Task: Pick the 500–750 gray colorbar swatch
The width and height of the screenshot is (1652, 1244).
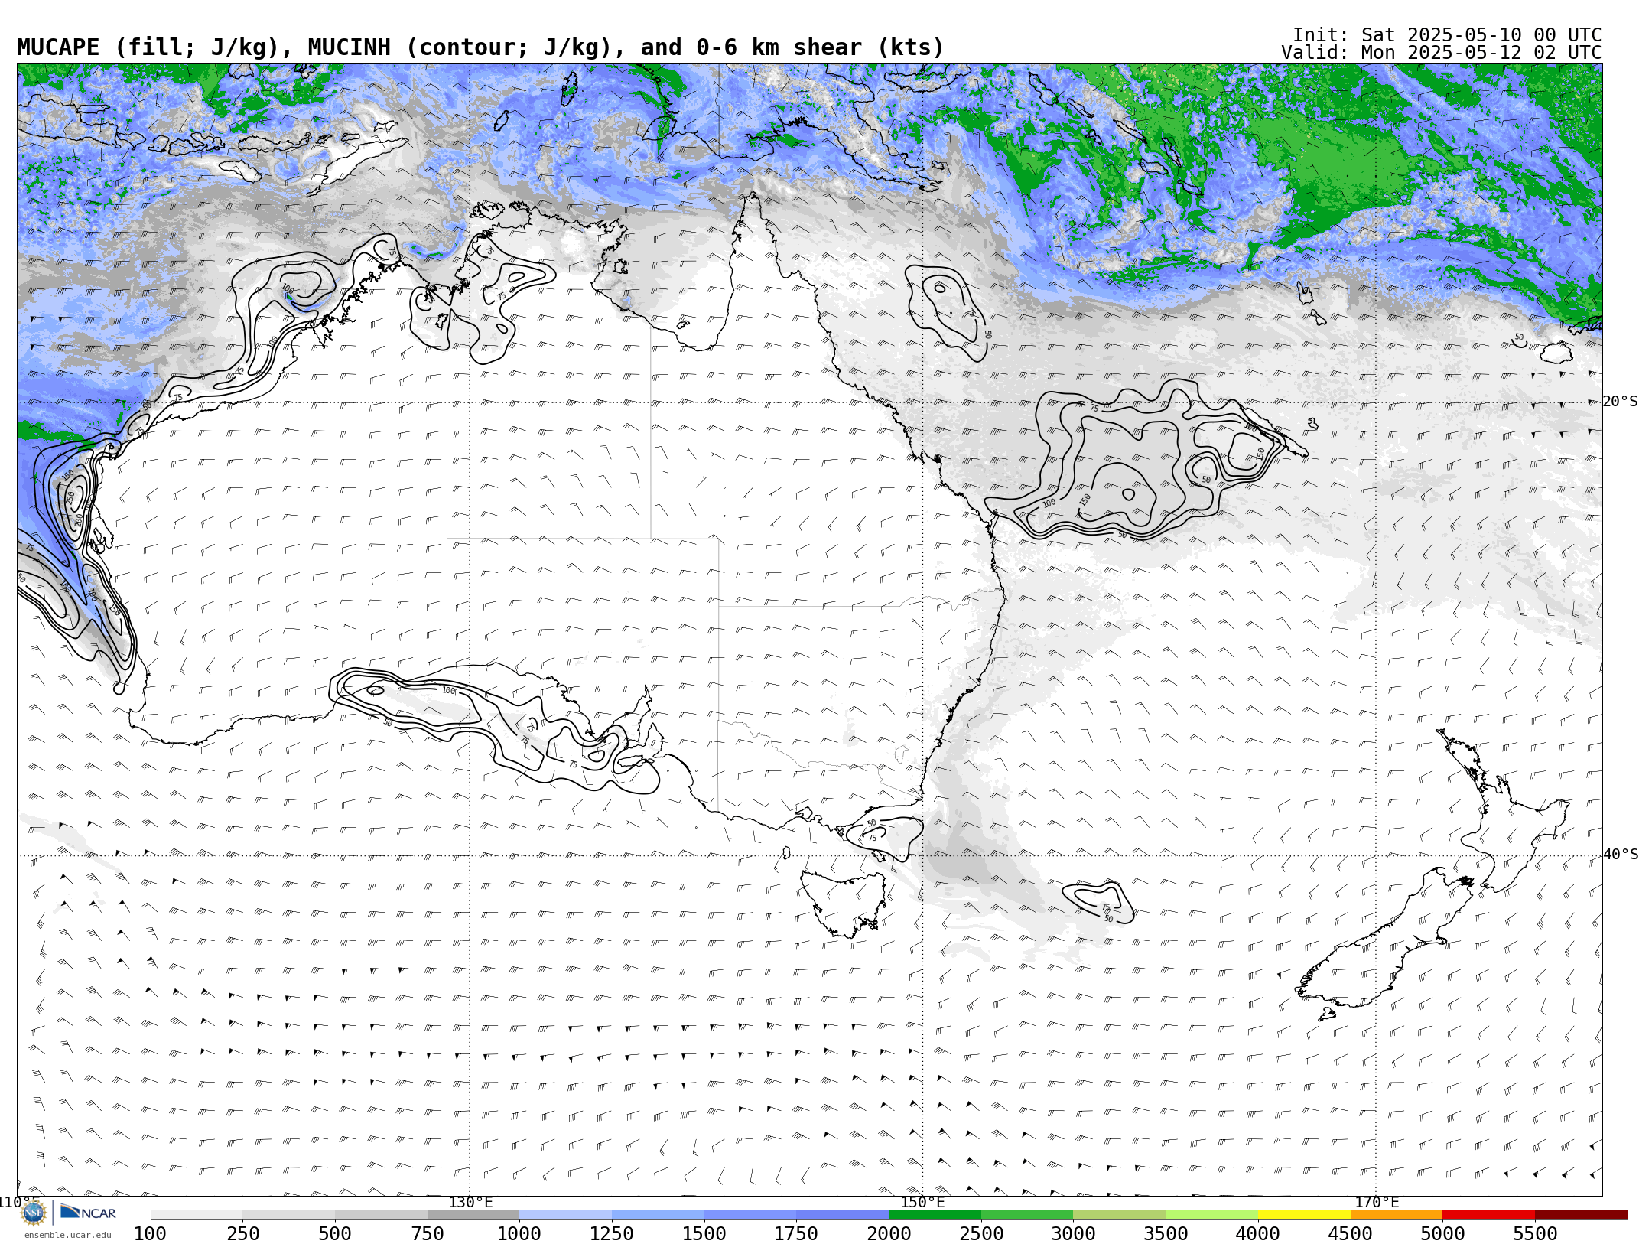Action: [x=381, y=1215]
